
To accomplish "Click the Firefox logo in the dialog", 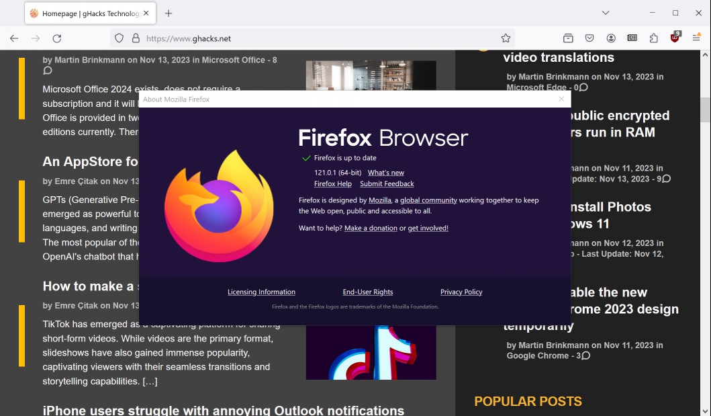I will coord(219,206).
